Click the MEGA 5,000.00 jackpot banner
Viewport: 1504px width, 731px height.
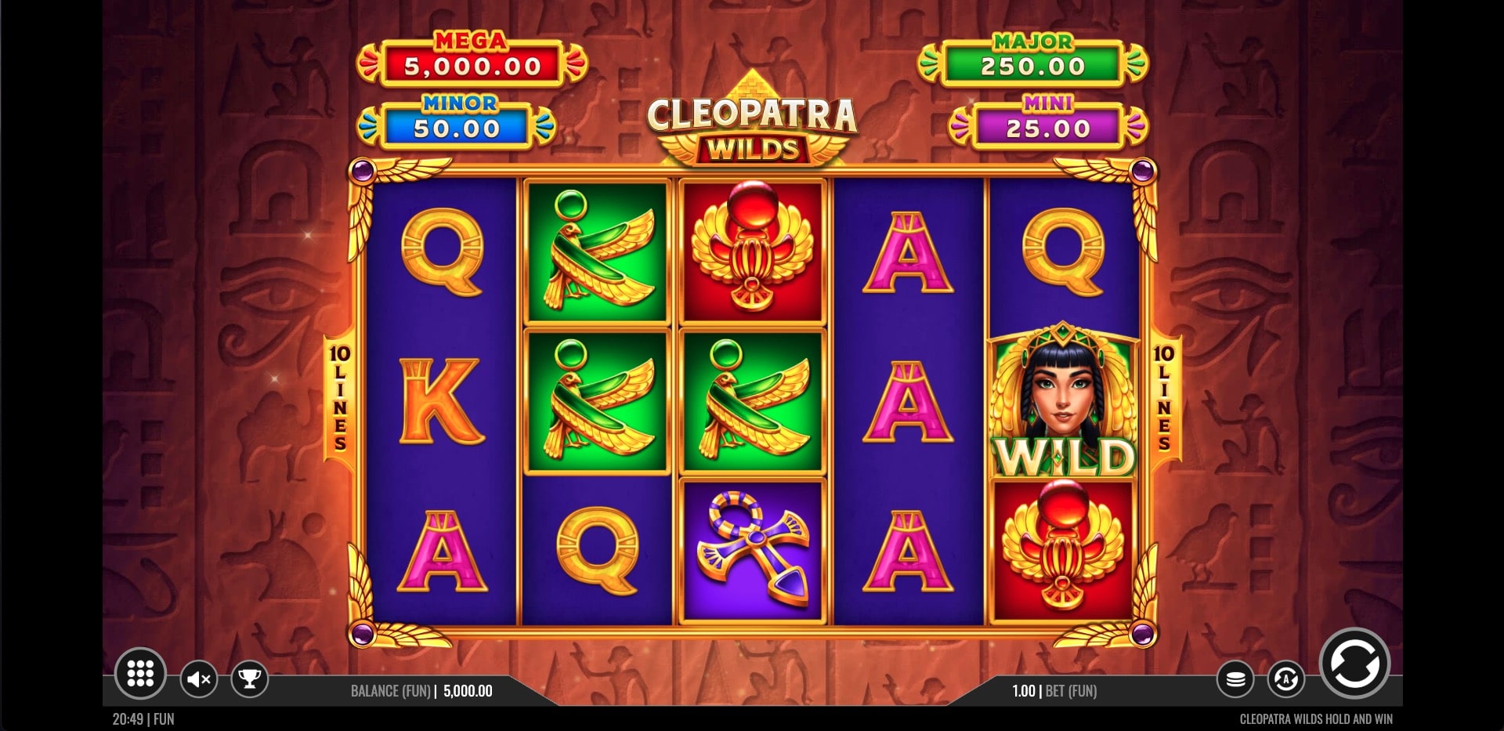pyautogui.click(x=472, y=60)
